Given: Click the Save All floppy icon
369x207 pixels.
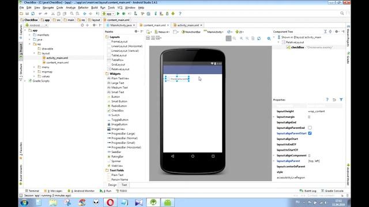Looking at the screenshot, I should coord(27,14).
